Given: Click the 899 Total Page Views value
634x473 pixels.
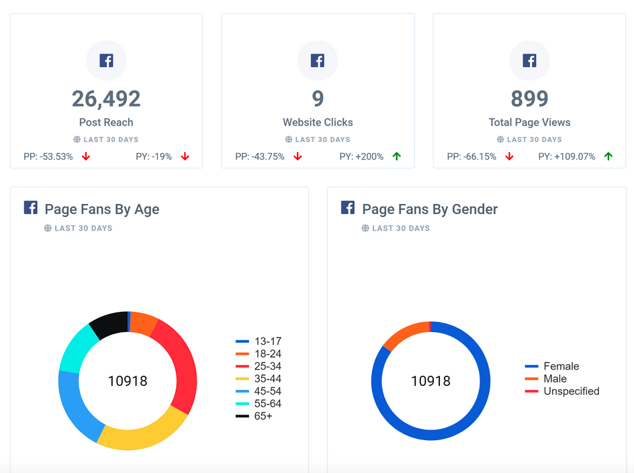Looking at the screenshot, I should [530, 99].
